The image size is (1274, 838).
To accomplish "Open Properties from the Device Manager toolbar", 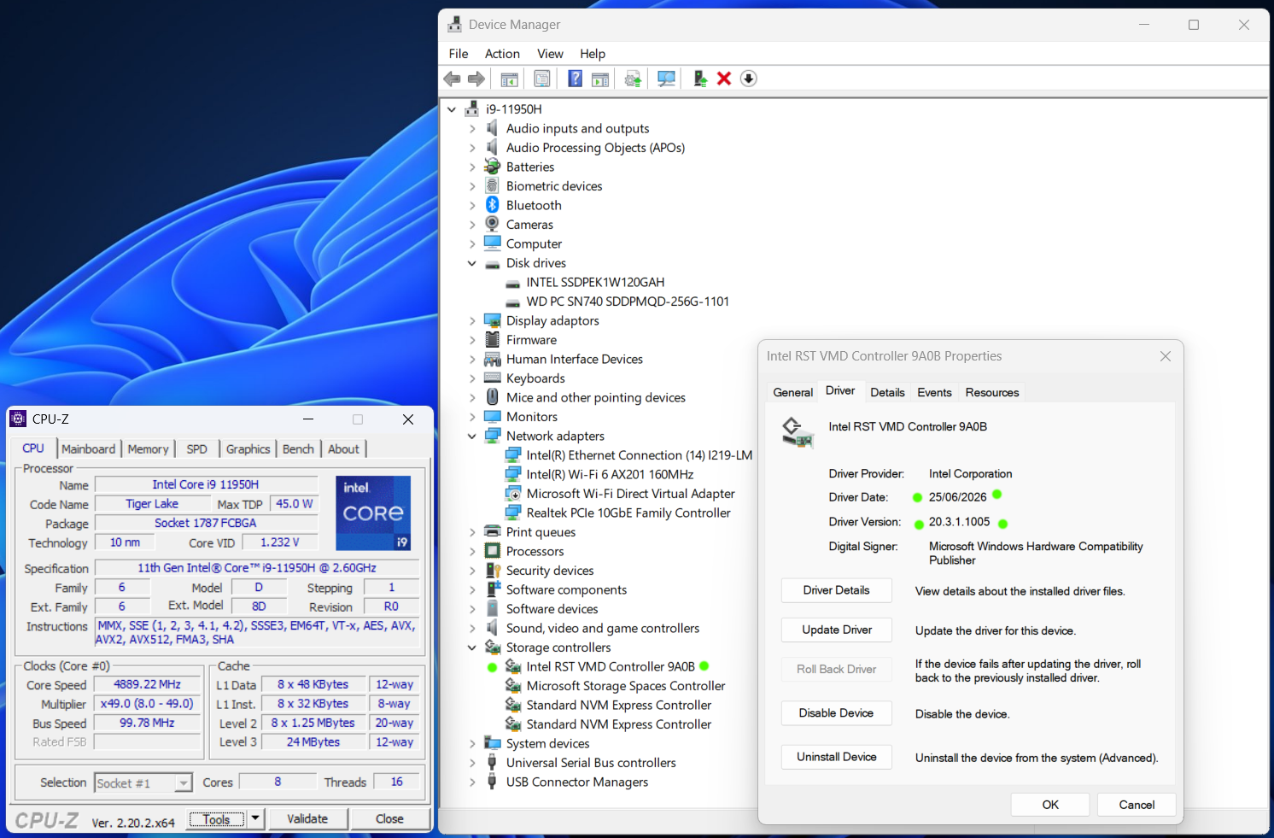I will [x=542, y=79].
